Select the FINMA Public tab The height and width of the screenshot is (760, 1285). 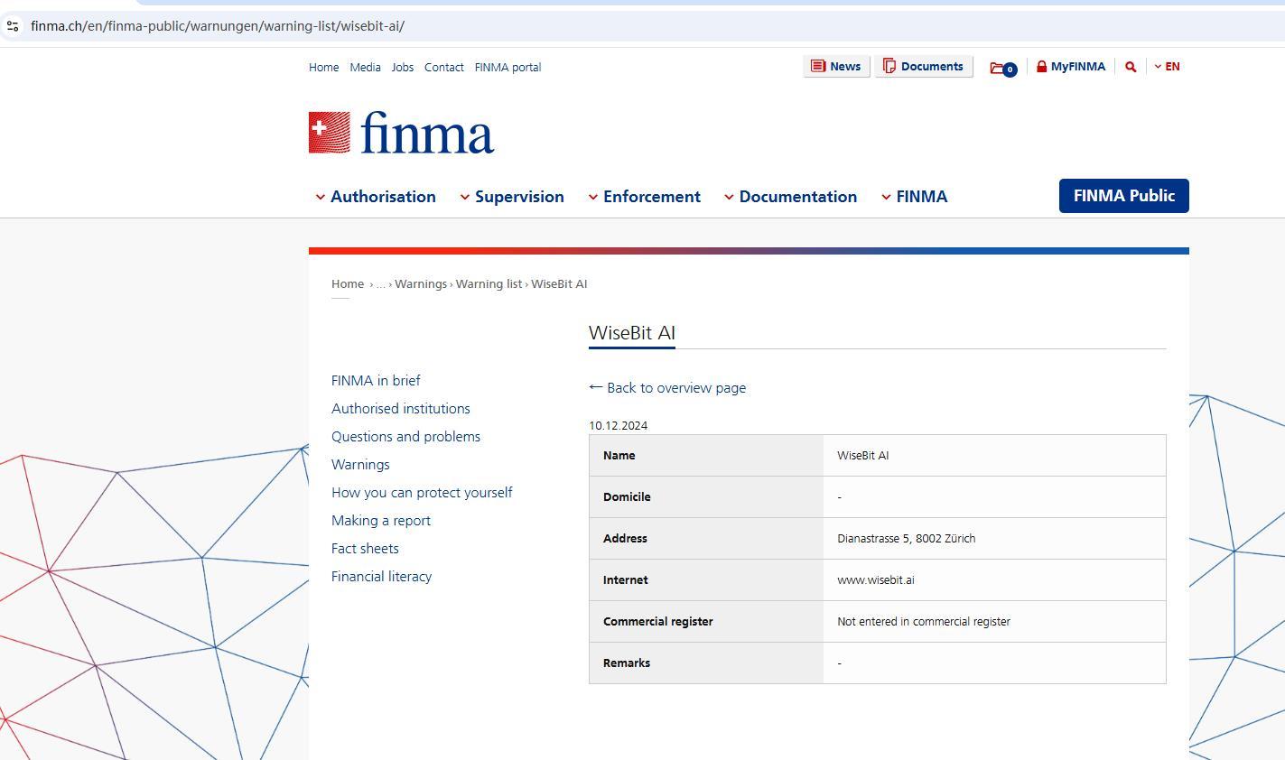tap(1123, 196)
